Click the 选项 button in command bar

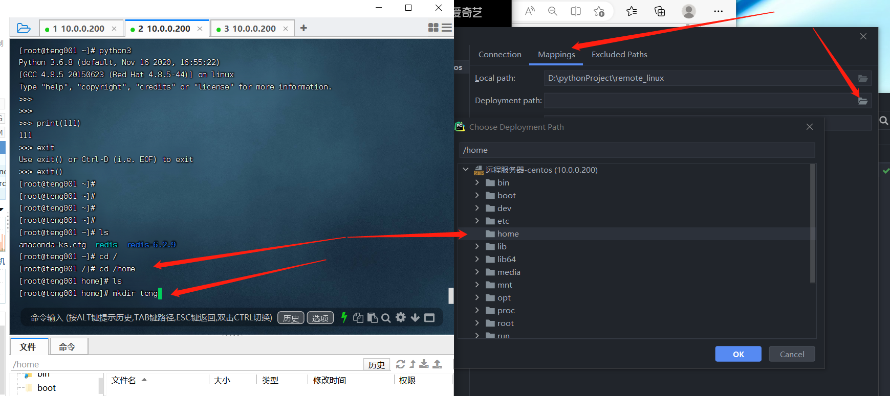pos(320,318)
